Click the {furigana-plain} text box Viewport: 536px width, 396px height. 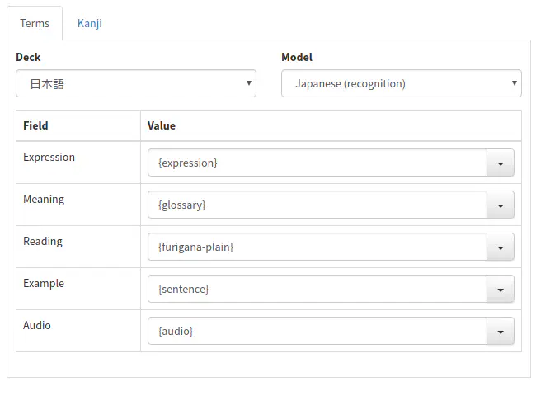tap(317, 247)
